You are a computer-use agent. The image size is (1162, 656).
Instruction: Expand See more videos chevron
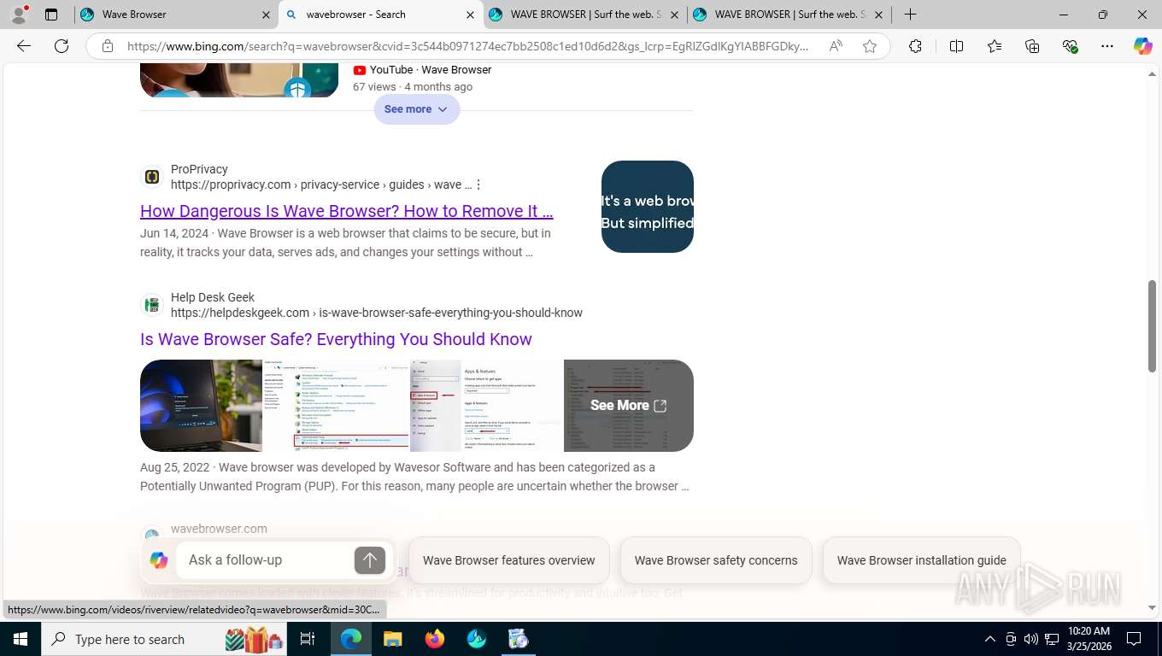[x=443, y=109]
